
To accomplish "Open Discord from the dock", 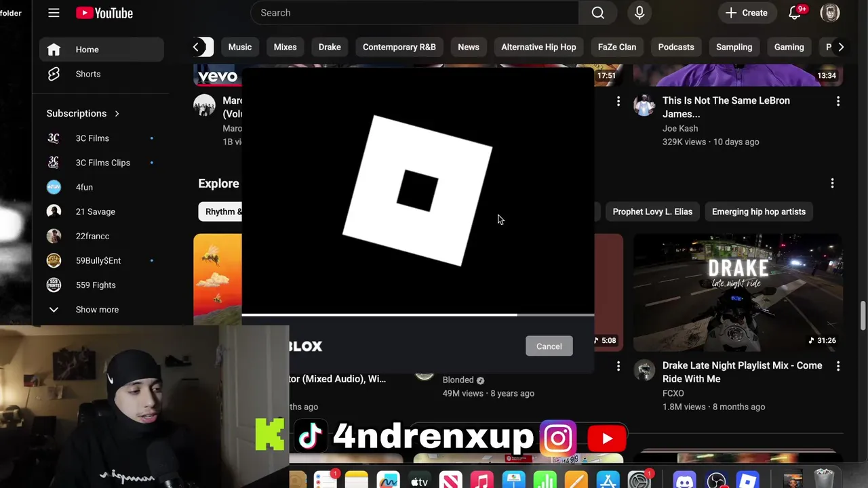I will 685,481.
